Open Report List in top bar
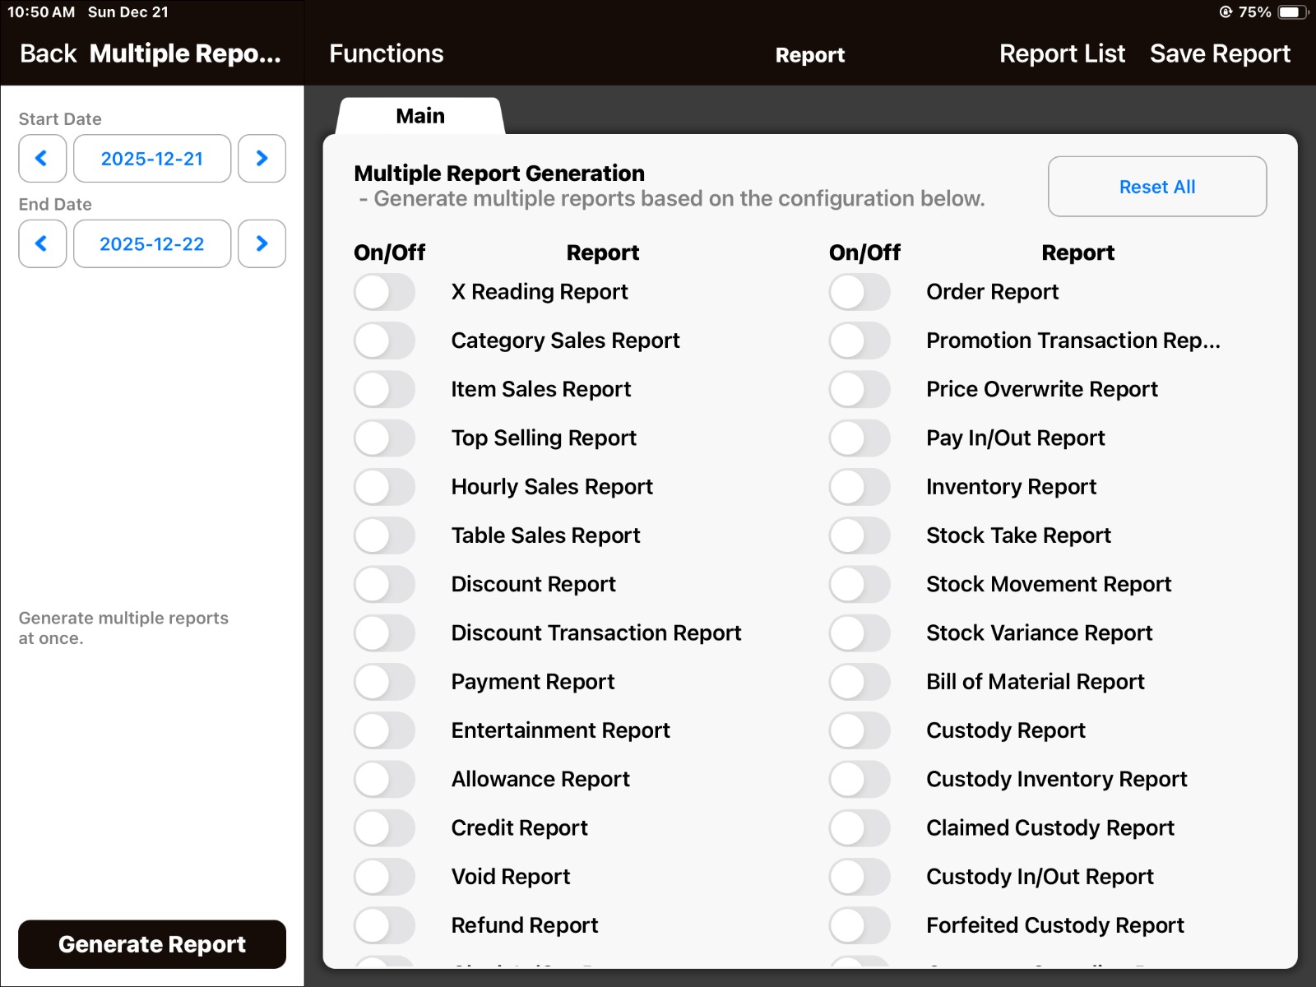Viewport: 1316px width, 987px height. click(x=1062, y=54)
